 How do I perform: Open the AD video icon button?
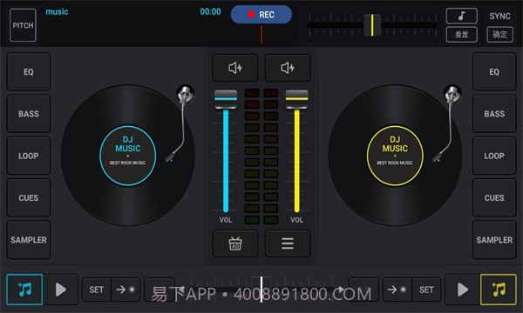point(235,243)
